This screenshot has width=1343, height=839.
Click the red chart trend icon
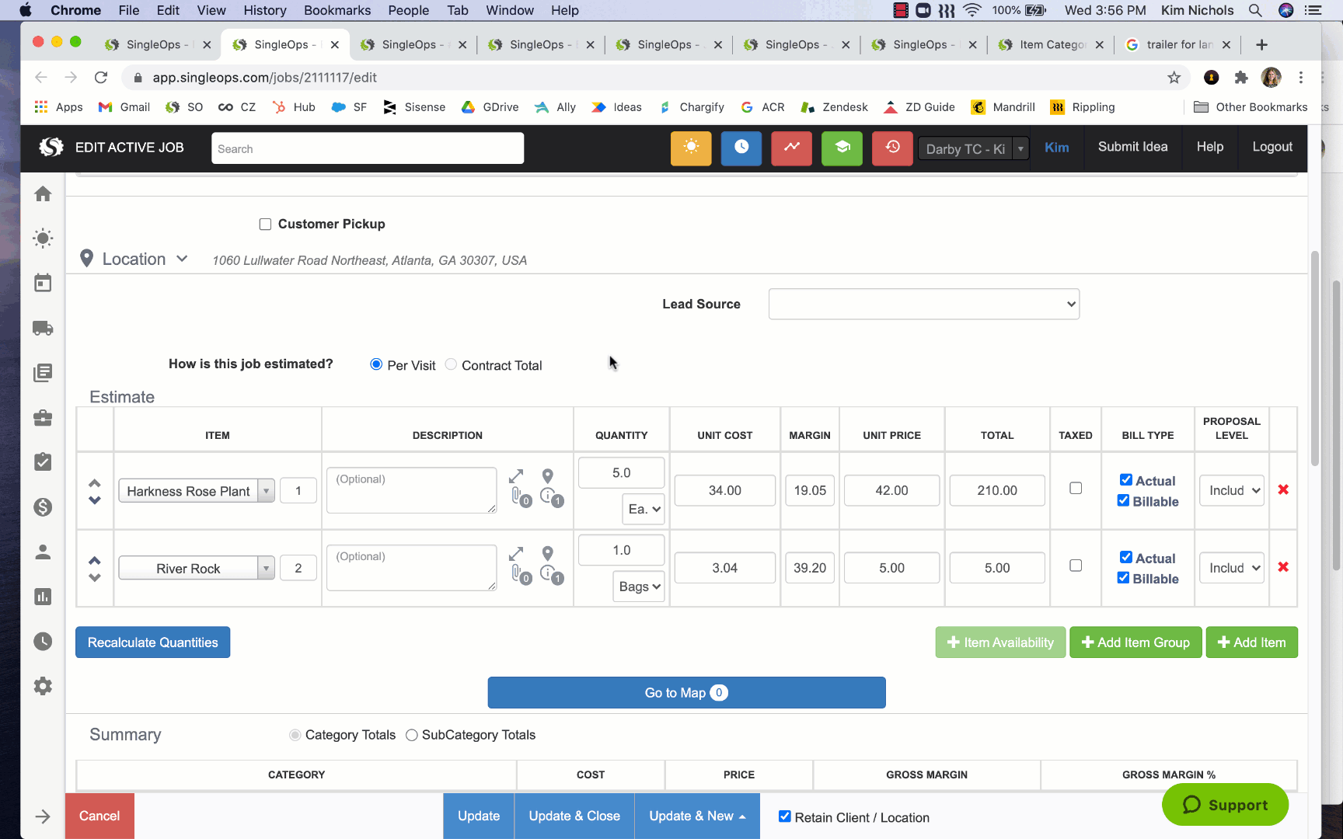(x=791, y=148)
